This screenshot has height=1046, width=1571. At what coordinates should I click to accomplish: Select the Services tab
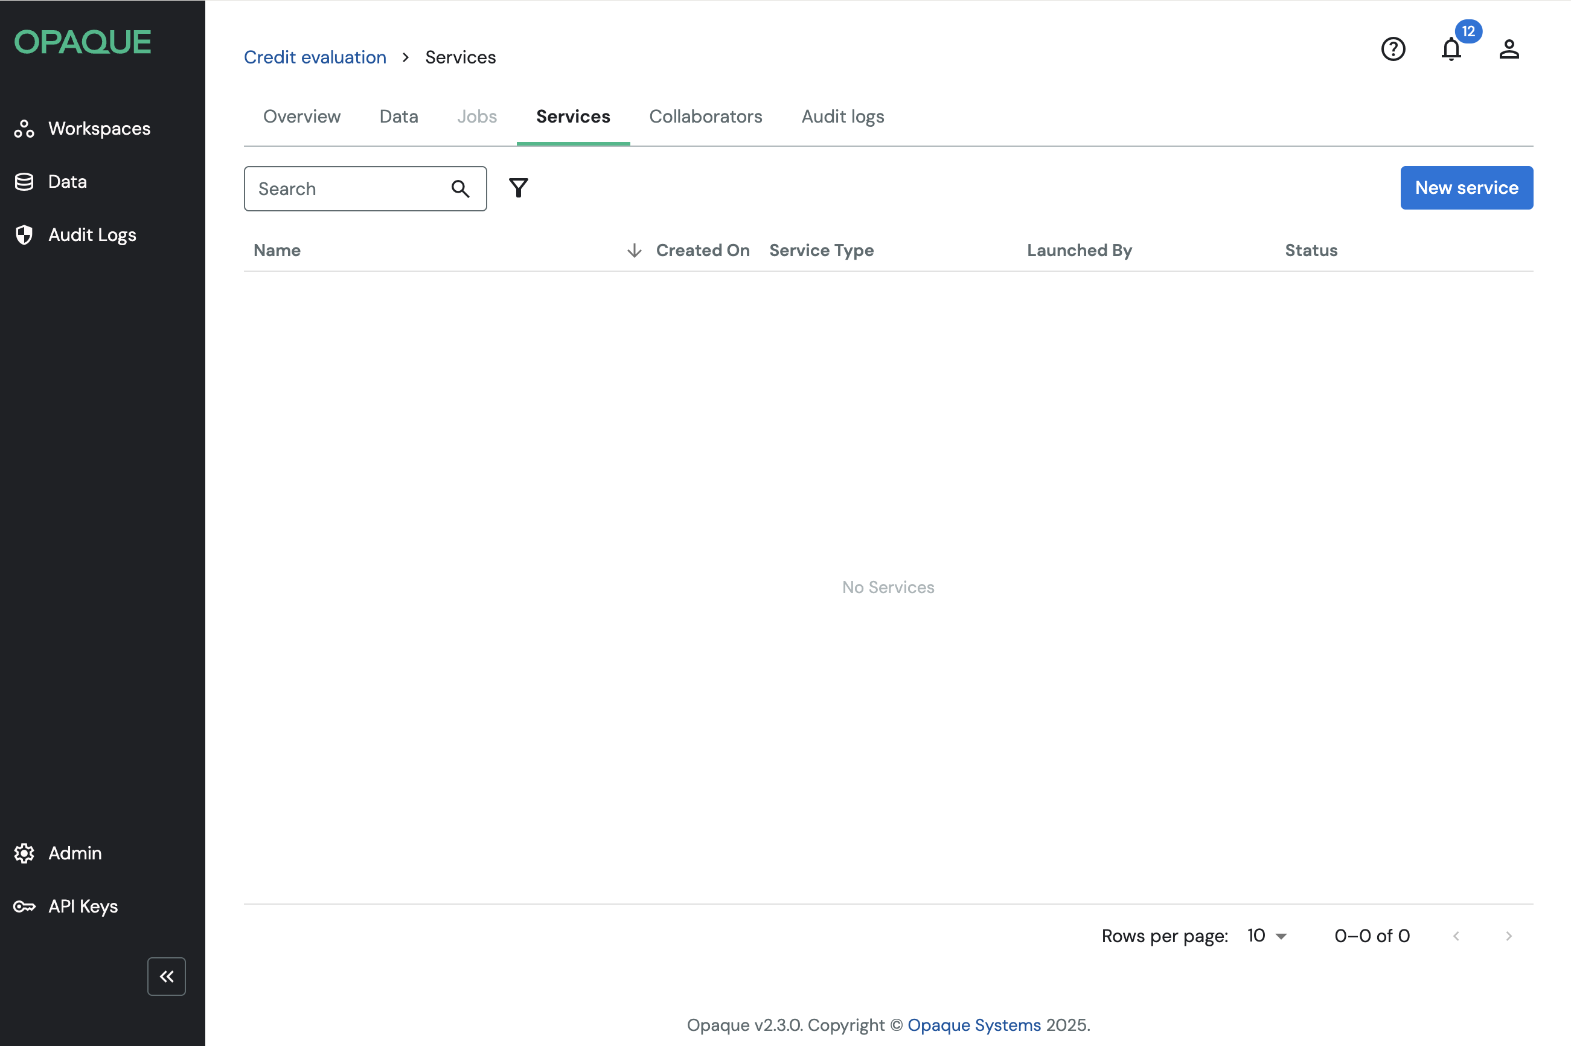(574, 116)
